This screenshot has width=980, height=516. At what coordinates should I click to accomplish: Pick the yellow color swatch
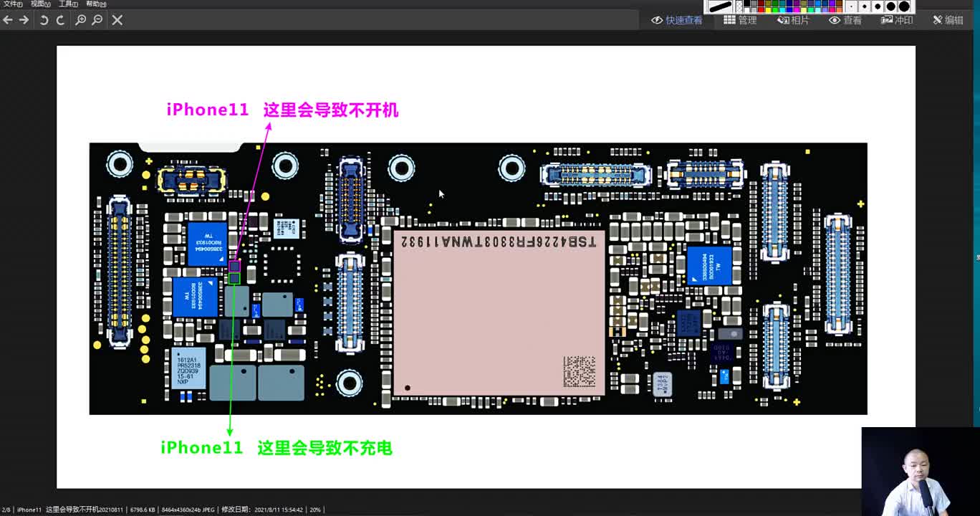tap(768, 10)
